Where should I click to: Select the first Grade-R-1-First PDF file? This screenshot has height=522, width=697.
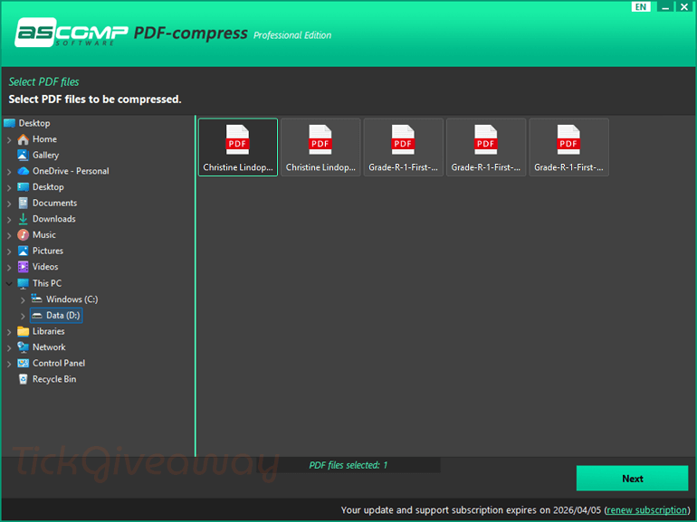pyautogui.click(x=403, y=147)
